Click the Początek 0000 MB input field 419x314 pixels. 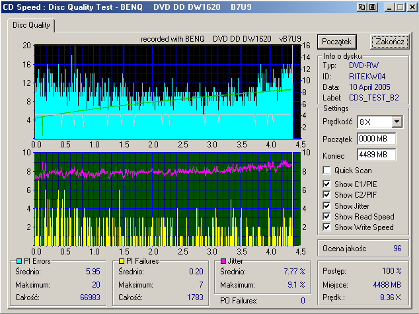tap(377, 139)
